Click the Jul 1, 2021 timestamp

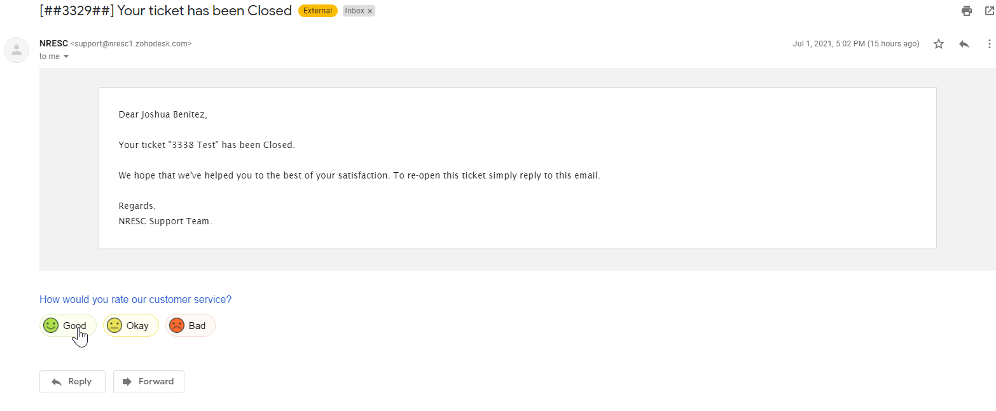[855, 44]
